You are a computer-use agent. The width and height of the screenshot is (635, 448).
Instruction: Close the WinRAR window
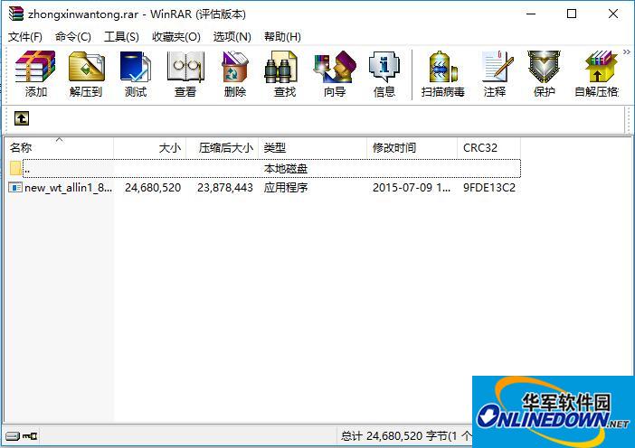tap(613, 14)
